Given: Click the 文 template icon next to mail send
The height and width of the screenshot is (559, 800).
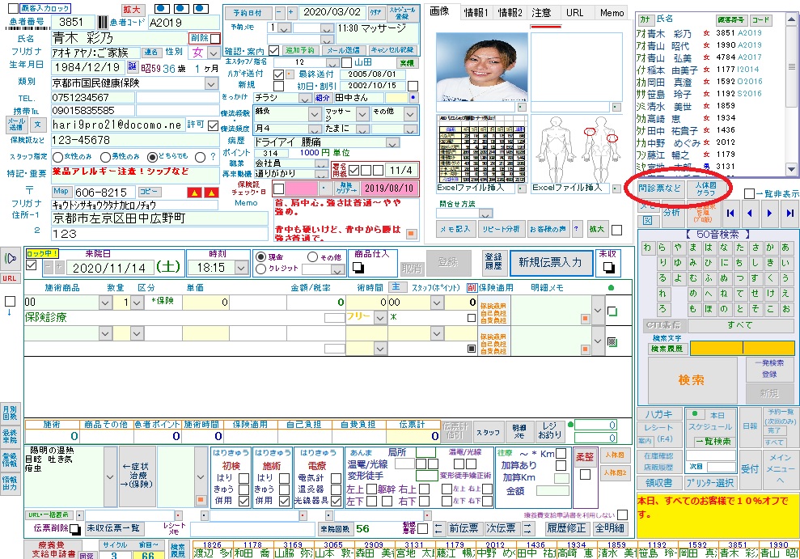Looking at the screenshot, I should click(x=38, y=125).
